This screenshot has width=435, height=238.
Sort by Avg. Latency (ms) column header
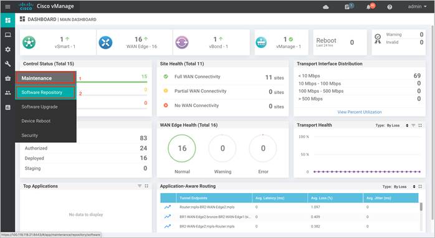pos(280,198)
